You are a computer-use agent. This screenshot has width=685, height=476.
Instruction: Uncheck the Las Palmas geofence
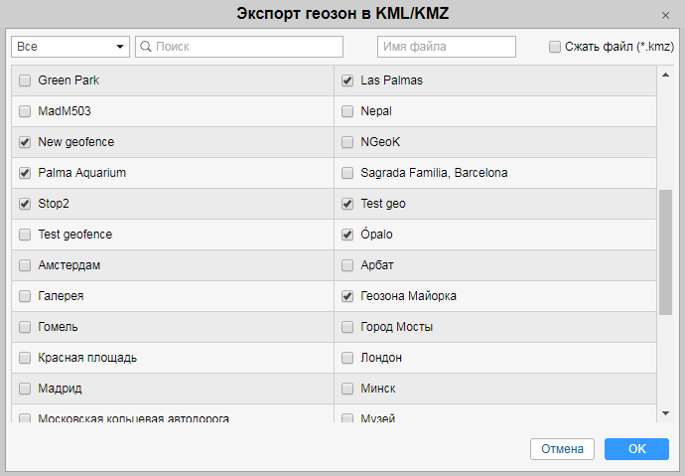click(x=347, y=80)
